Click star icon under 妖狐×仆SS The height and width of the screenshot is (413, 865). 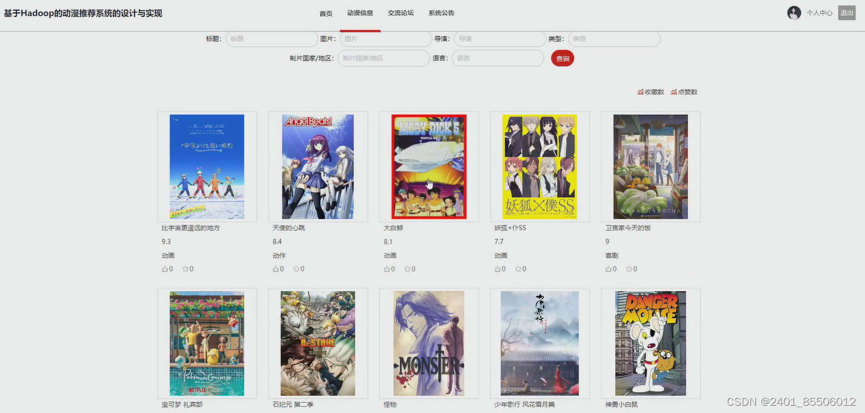(x=518, y=269)
